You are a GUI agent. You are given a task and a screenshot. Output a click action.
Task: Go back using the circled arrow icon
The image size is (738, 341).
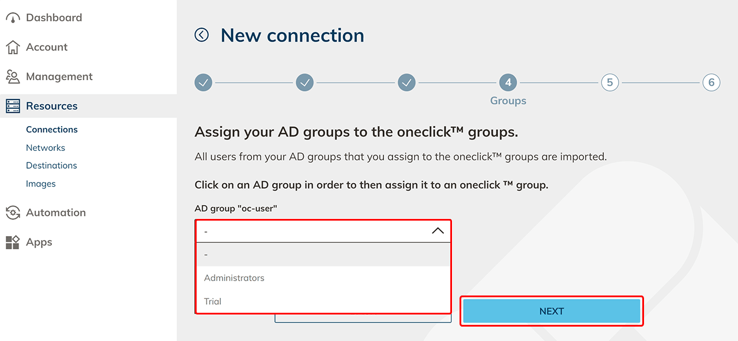202,35
